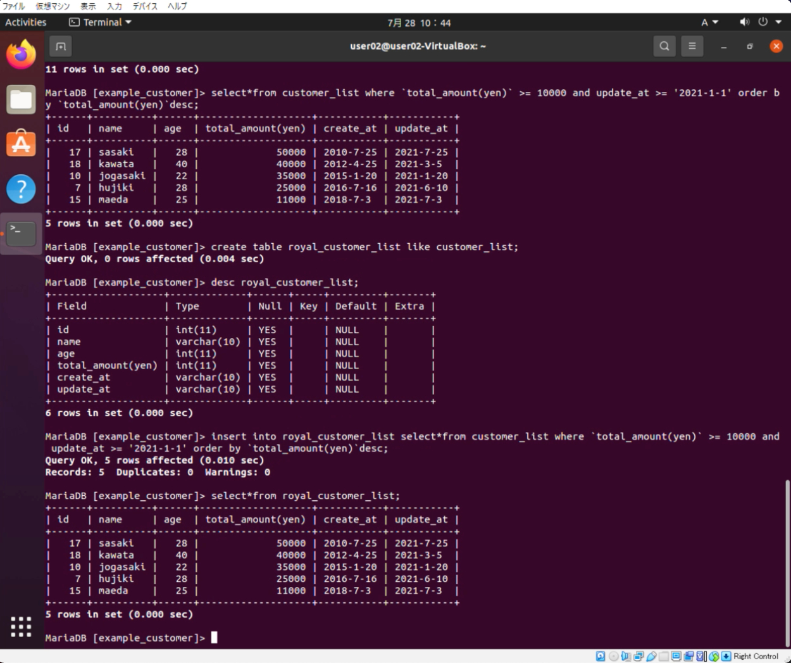The image size is (791, 663).
Task: Click the Activities button
Action: 26,22
